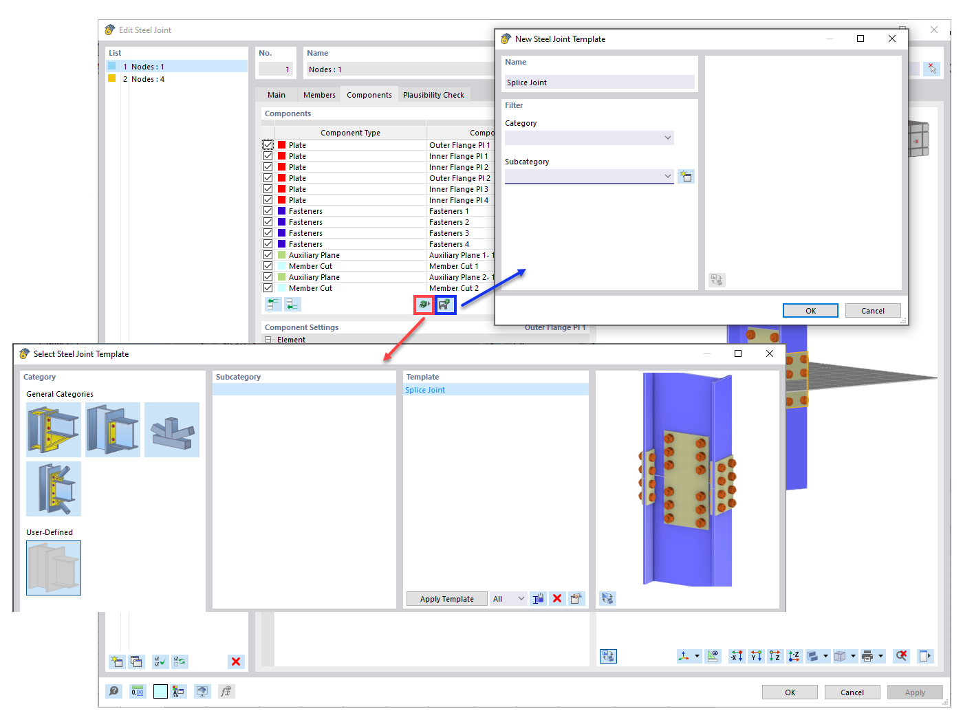Viewport: 963px width, 722px height.
Task: Disable the Fasteners 1 component
Action: click(268, 210)
